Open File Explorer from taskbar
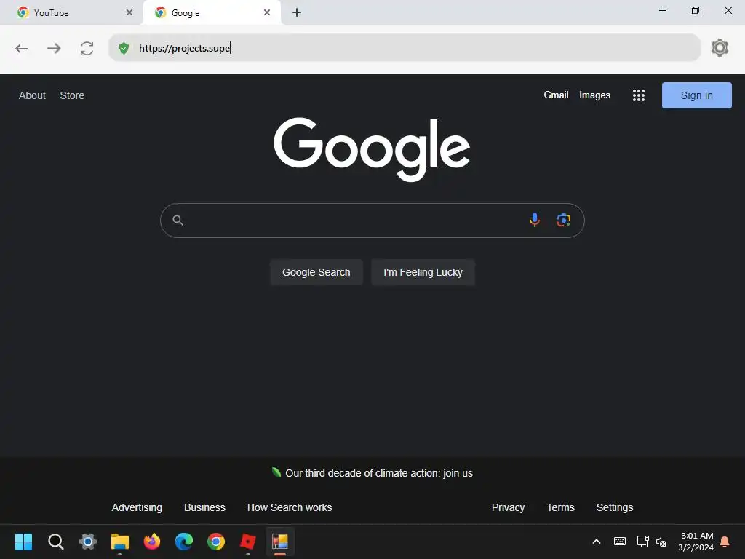The image size is (745, 559). coord(120,542)
